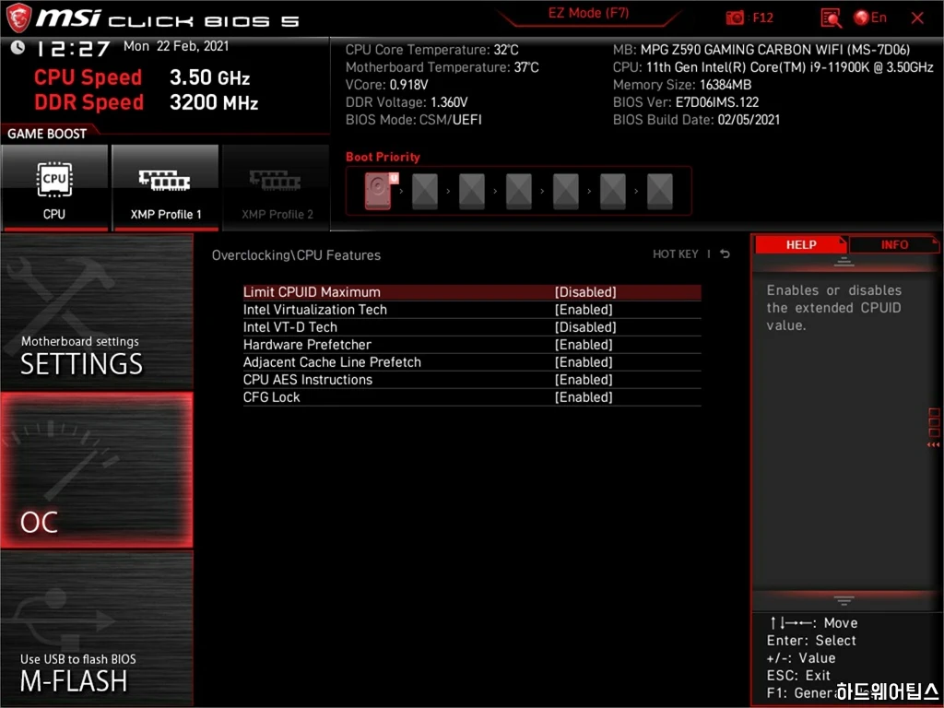Viewport: 944px width, 708px height.
Task: Switch to the INFO tab
Action: tap(894, 244)
